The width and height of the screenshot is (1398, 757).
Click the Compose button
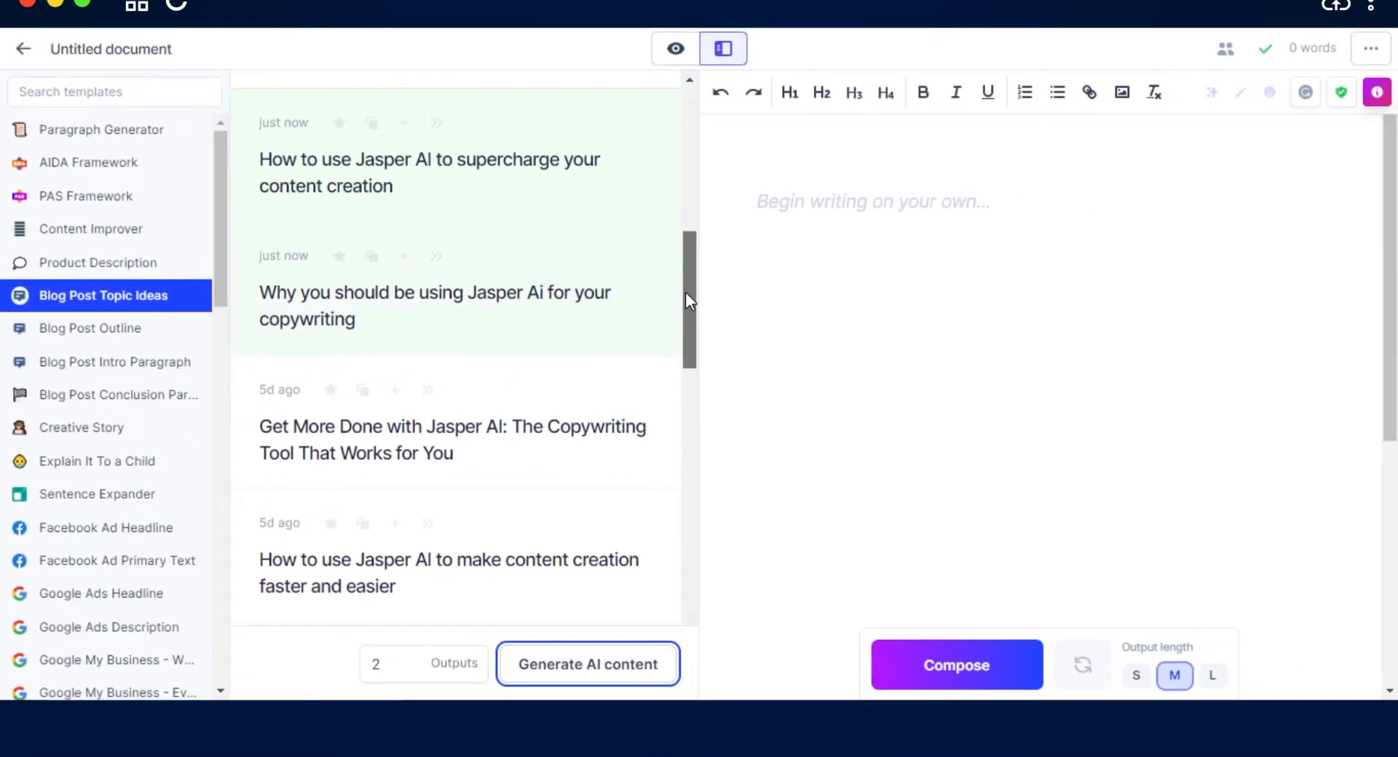[x=957, y=665]
